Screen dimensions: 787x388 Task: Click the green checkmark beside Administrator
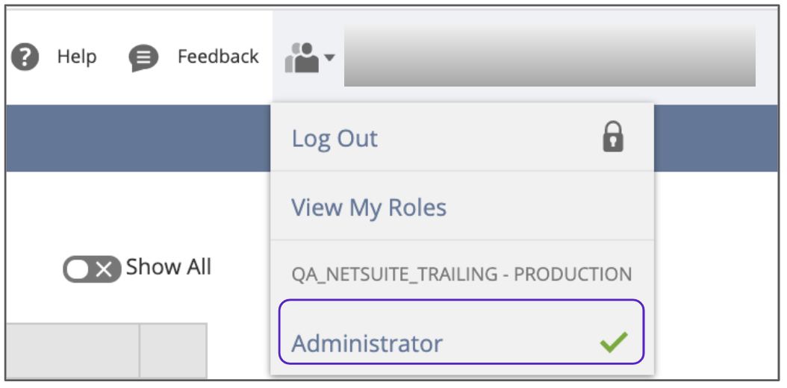(614, 343)
